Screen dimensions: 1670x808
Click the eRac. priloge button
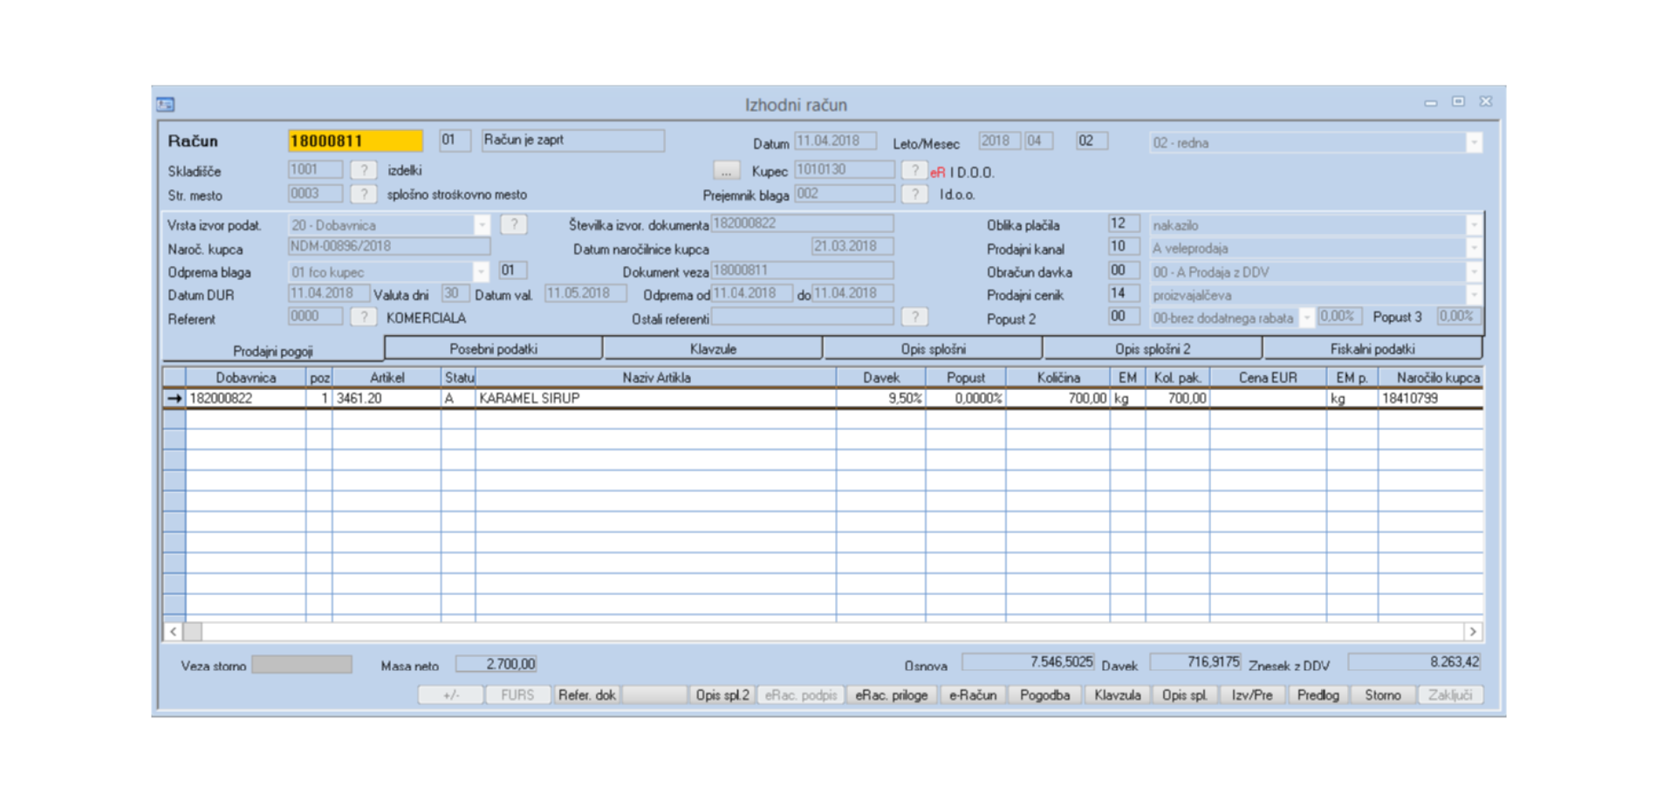[x=892, y=695]
